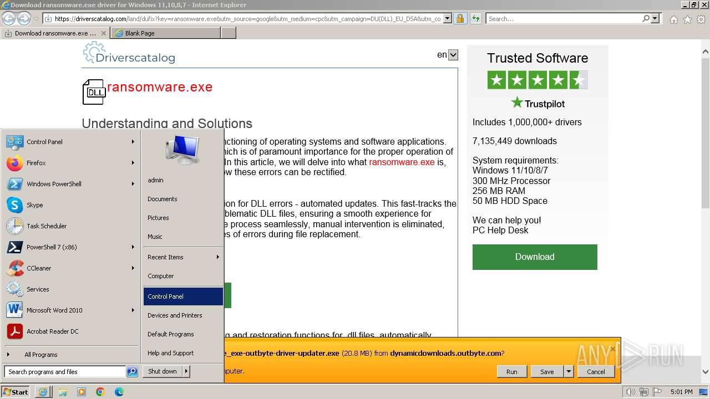Expand the CCleaner jump list arrow
Image resolution: width=710 pixels, height=399 pixels.
133,268
